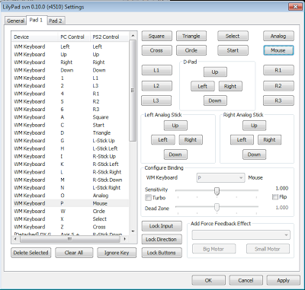Adjust the Sensitivity slider handle

(217, 191)
